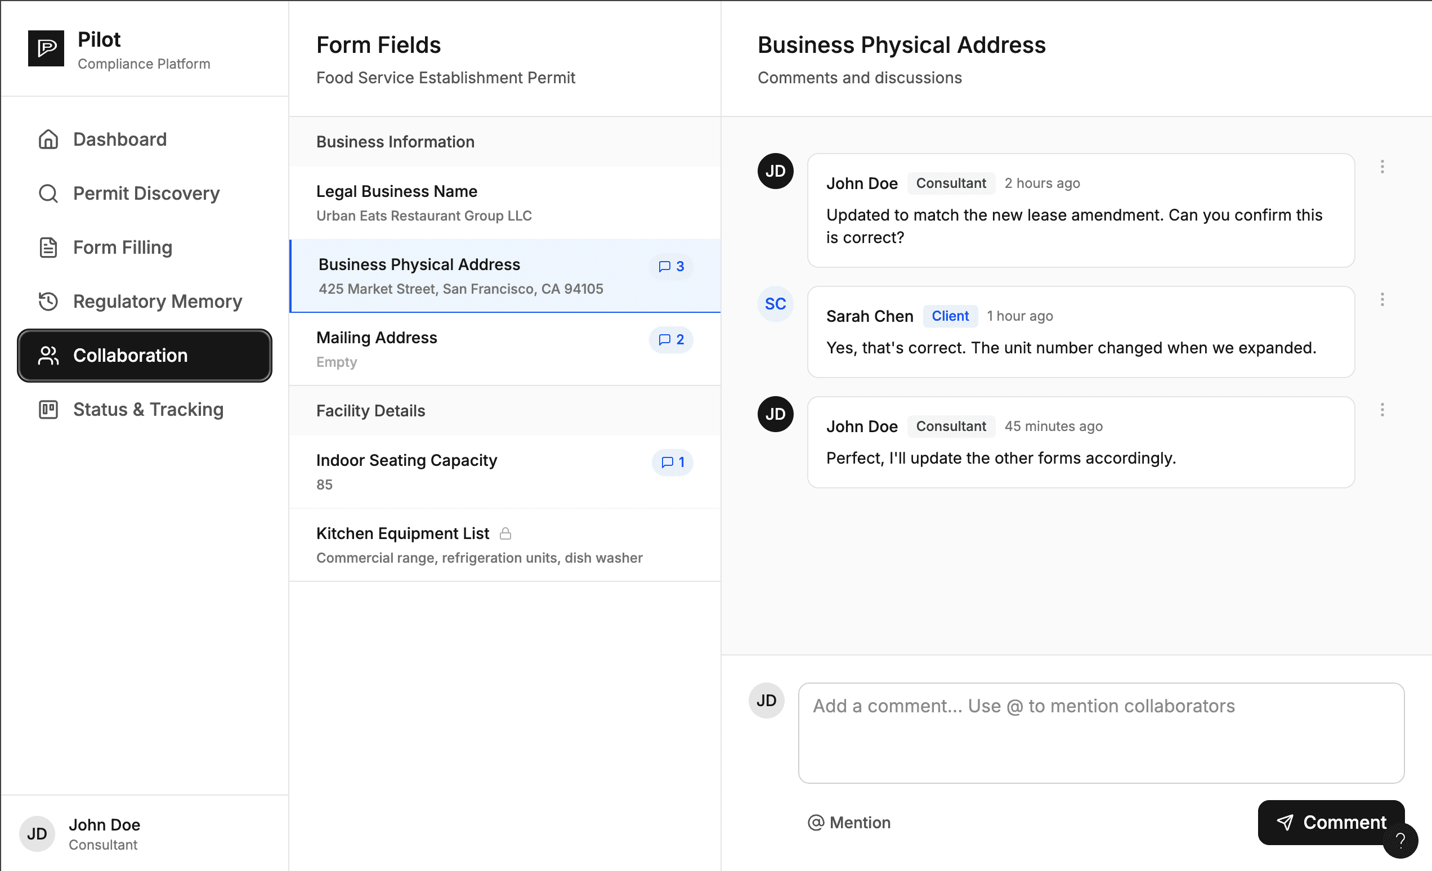The width and height of the screenshot is (1432, 871).
Task: Open John Doe profile at sidebar bottom
Action: (104, 834)
